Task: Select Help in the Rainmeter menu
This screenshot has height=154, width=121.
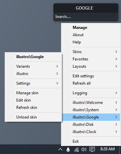Action: [x=91, y=42]
